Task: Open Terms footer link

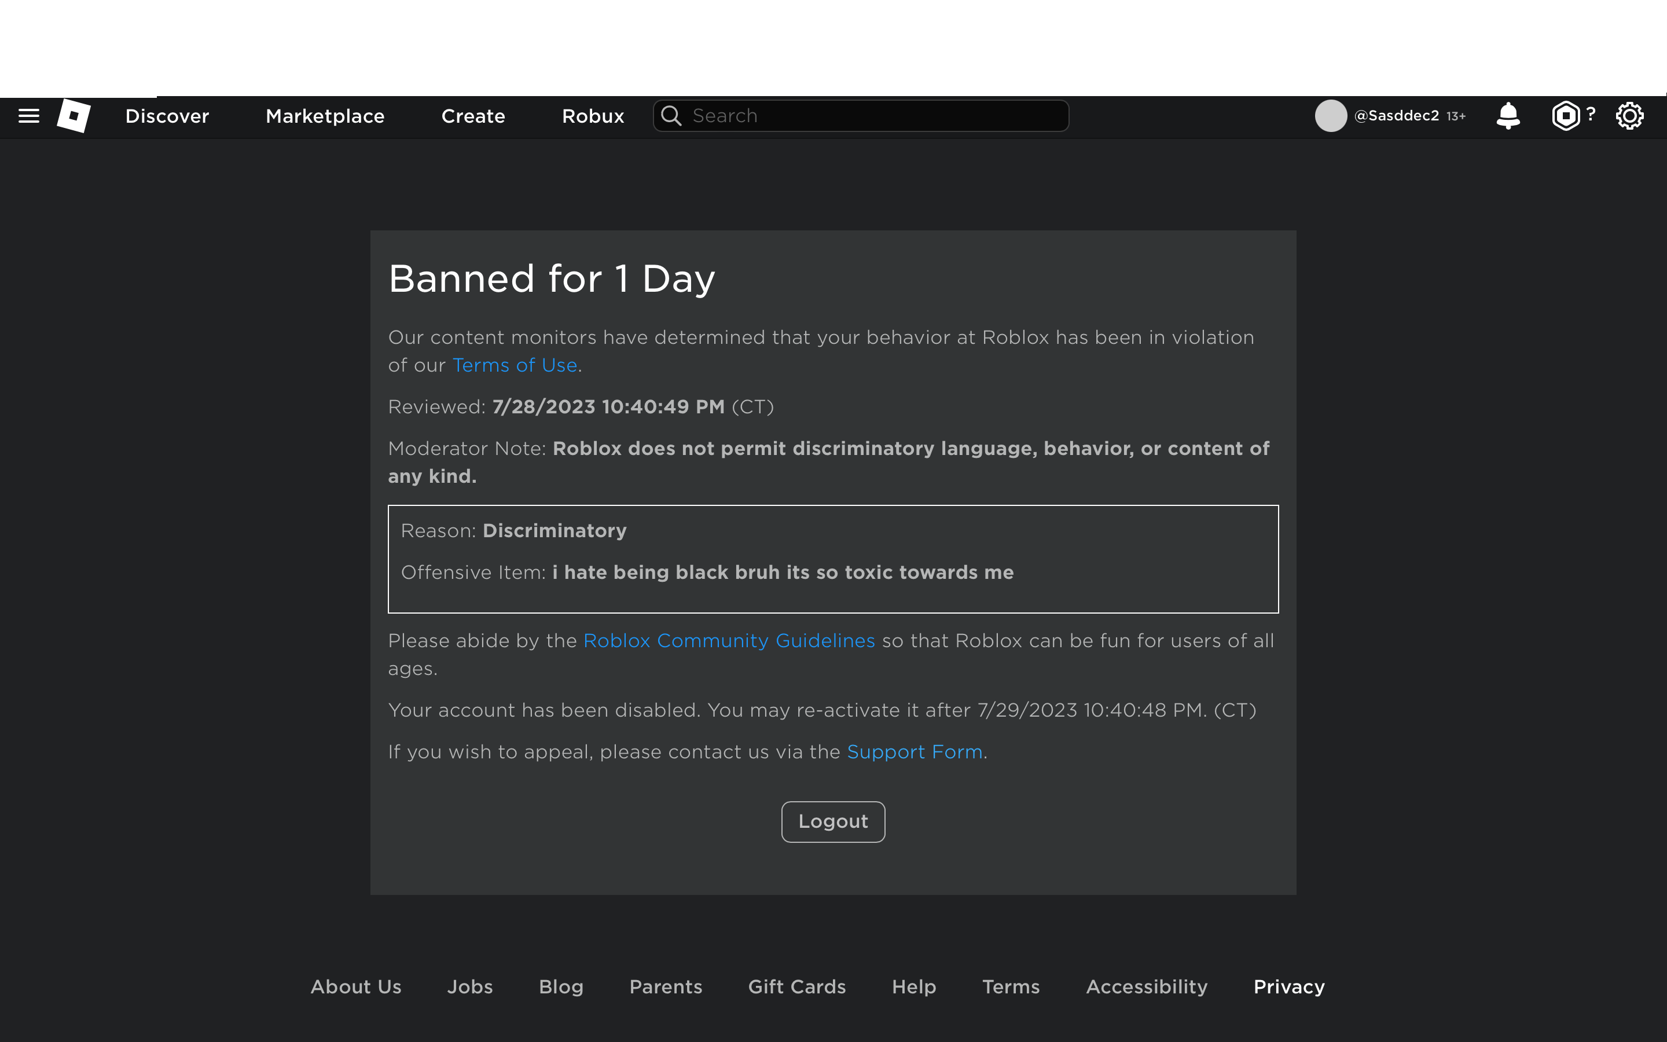Action: [1011, 987]
